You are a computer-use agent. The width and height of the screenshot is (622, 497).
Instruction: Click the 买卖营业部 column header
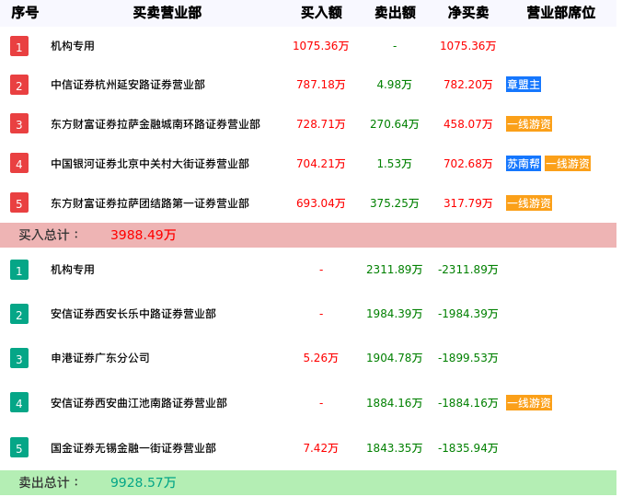click(x=167, y=13)
